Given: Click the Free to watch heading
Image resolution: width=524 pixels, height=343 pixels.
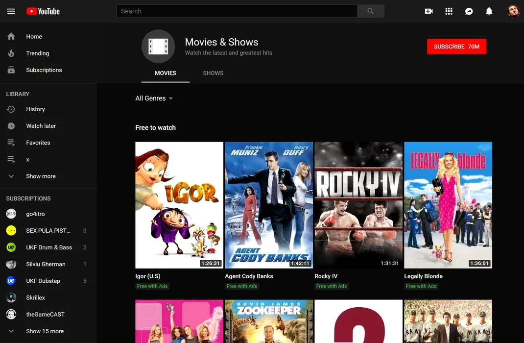Looking at the screenshot, I should tap(155, 127).
